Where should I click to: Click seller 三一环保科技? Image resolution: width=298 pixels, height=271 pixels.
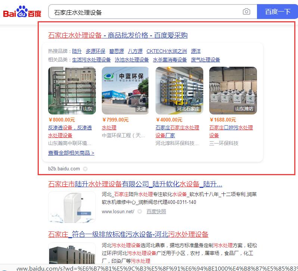pyautogui.click(x=224, y=143)
